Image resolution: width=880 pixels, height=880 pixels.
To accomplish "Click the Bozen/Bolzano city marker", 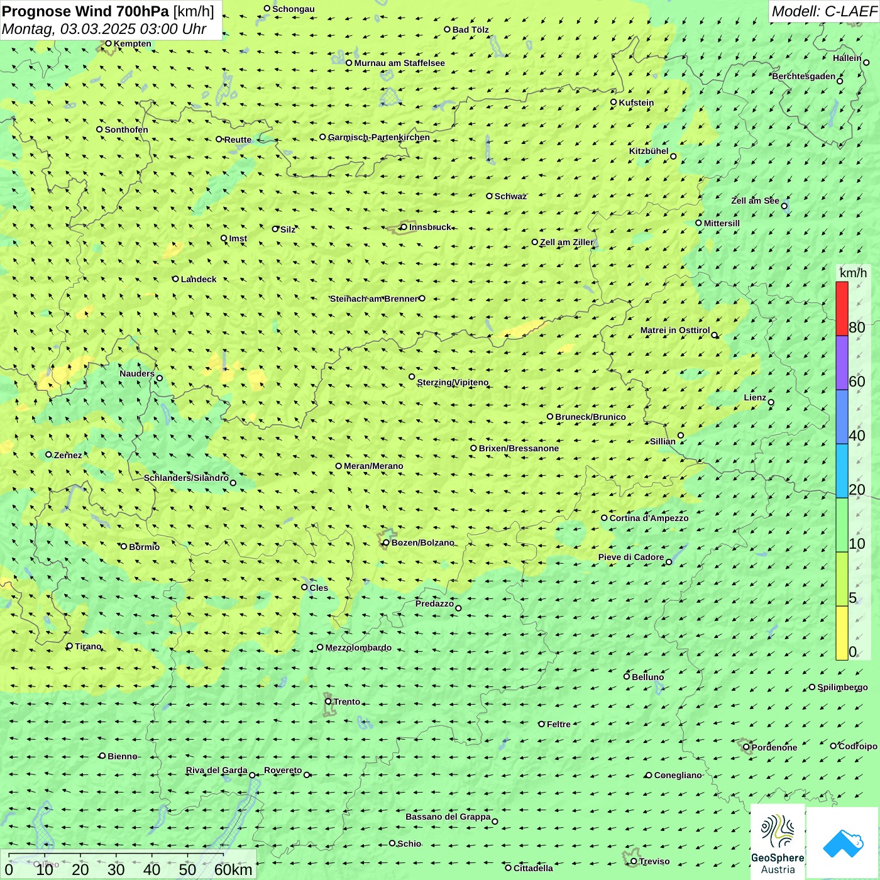I will [386, 542].
